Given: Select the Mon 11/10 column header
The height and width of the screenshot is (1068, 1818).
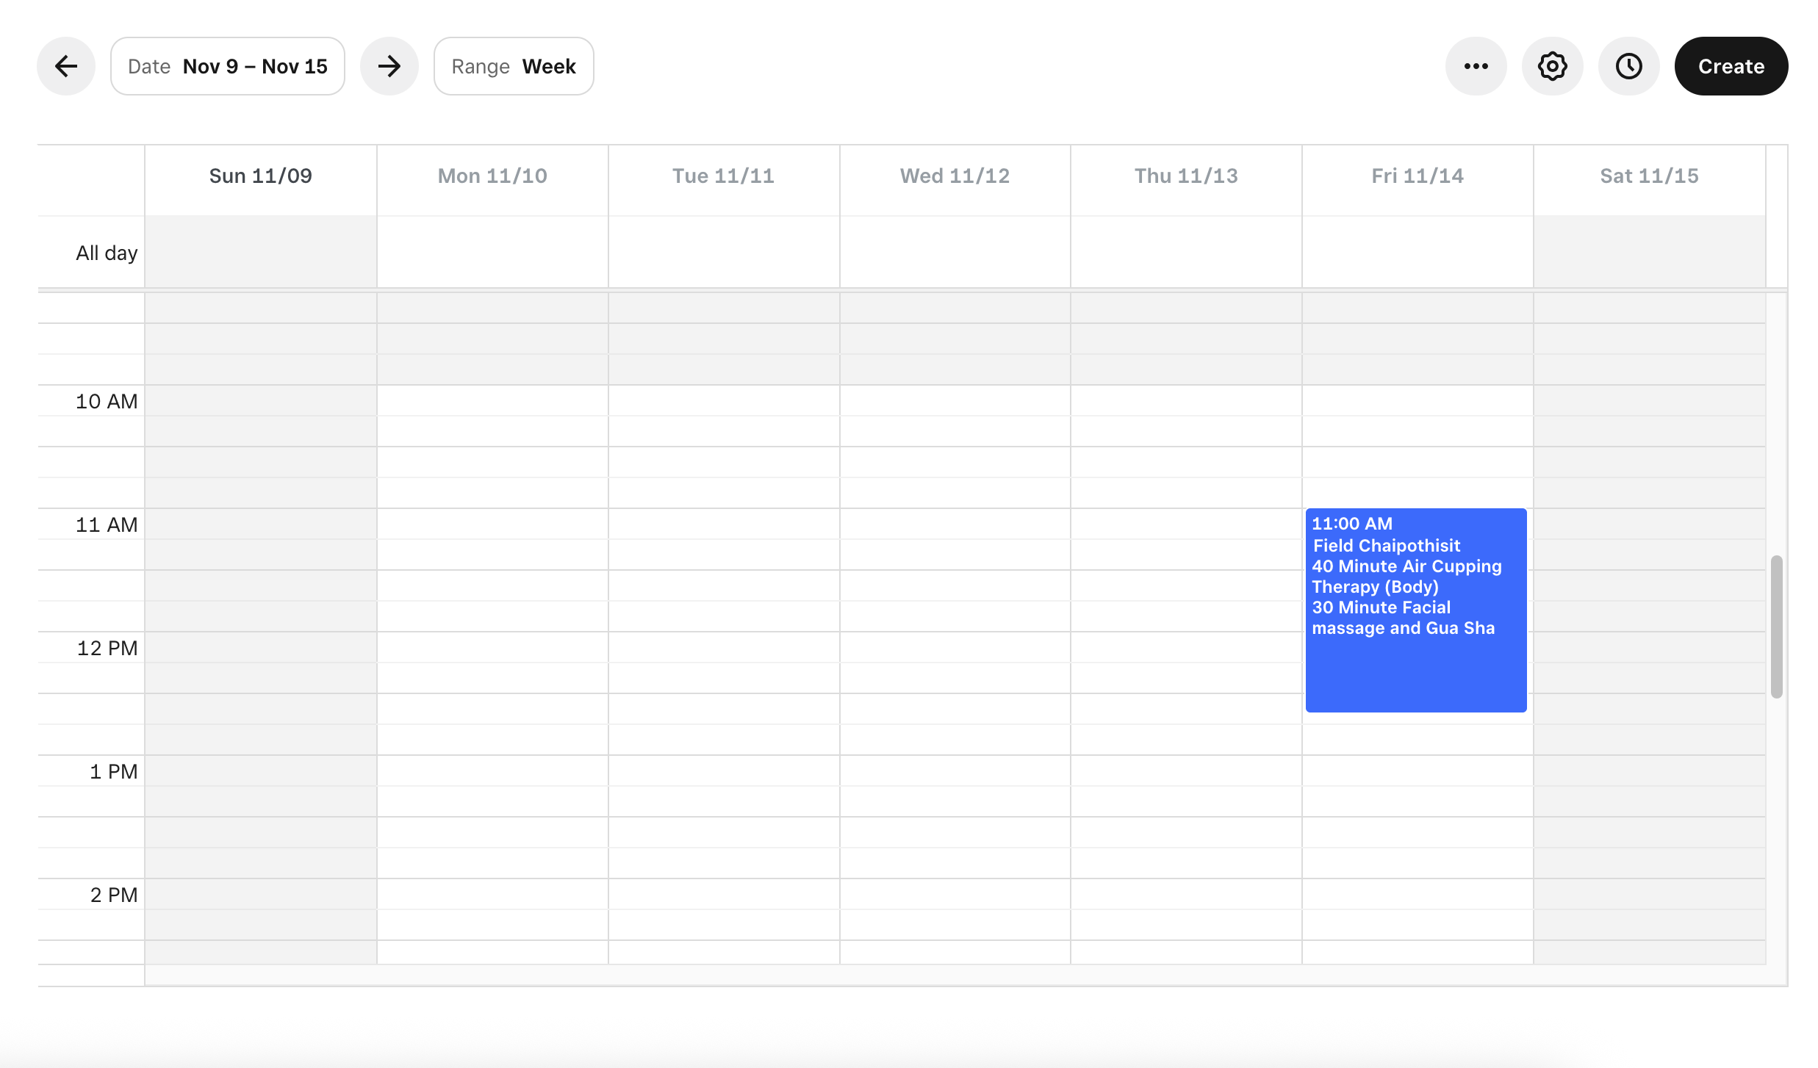Looking at the screenshot, I should [492, 176].
